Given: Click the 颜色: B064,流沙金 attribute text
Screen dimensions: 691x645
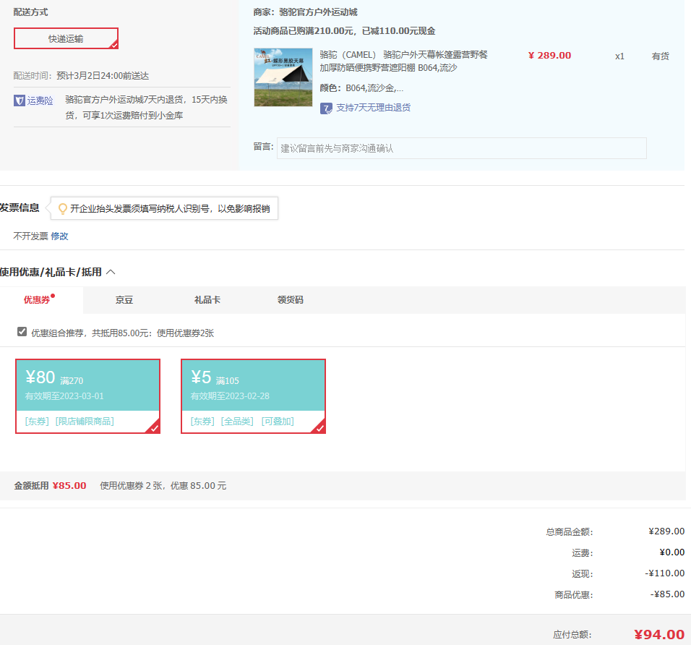Looking at the screenshot, I should coord(361,88).
